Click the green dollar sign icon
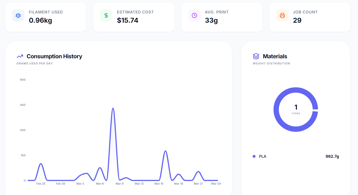Image resolution: width=358 pixels, height=195 pixels. [x=106, y=15]
